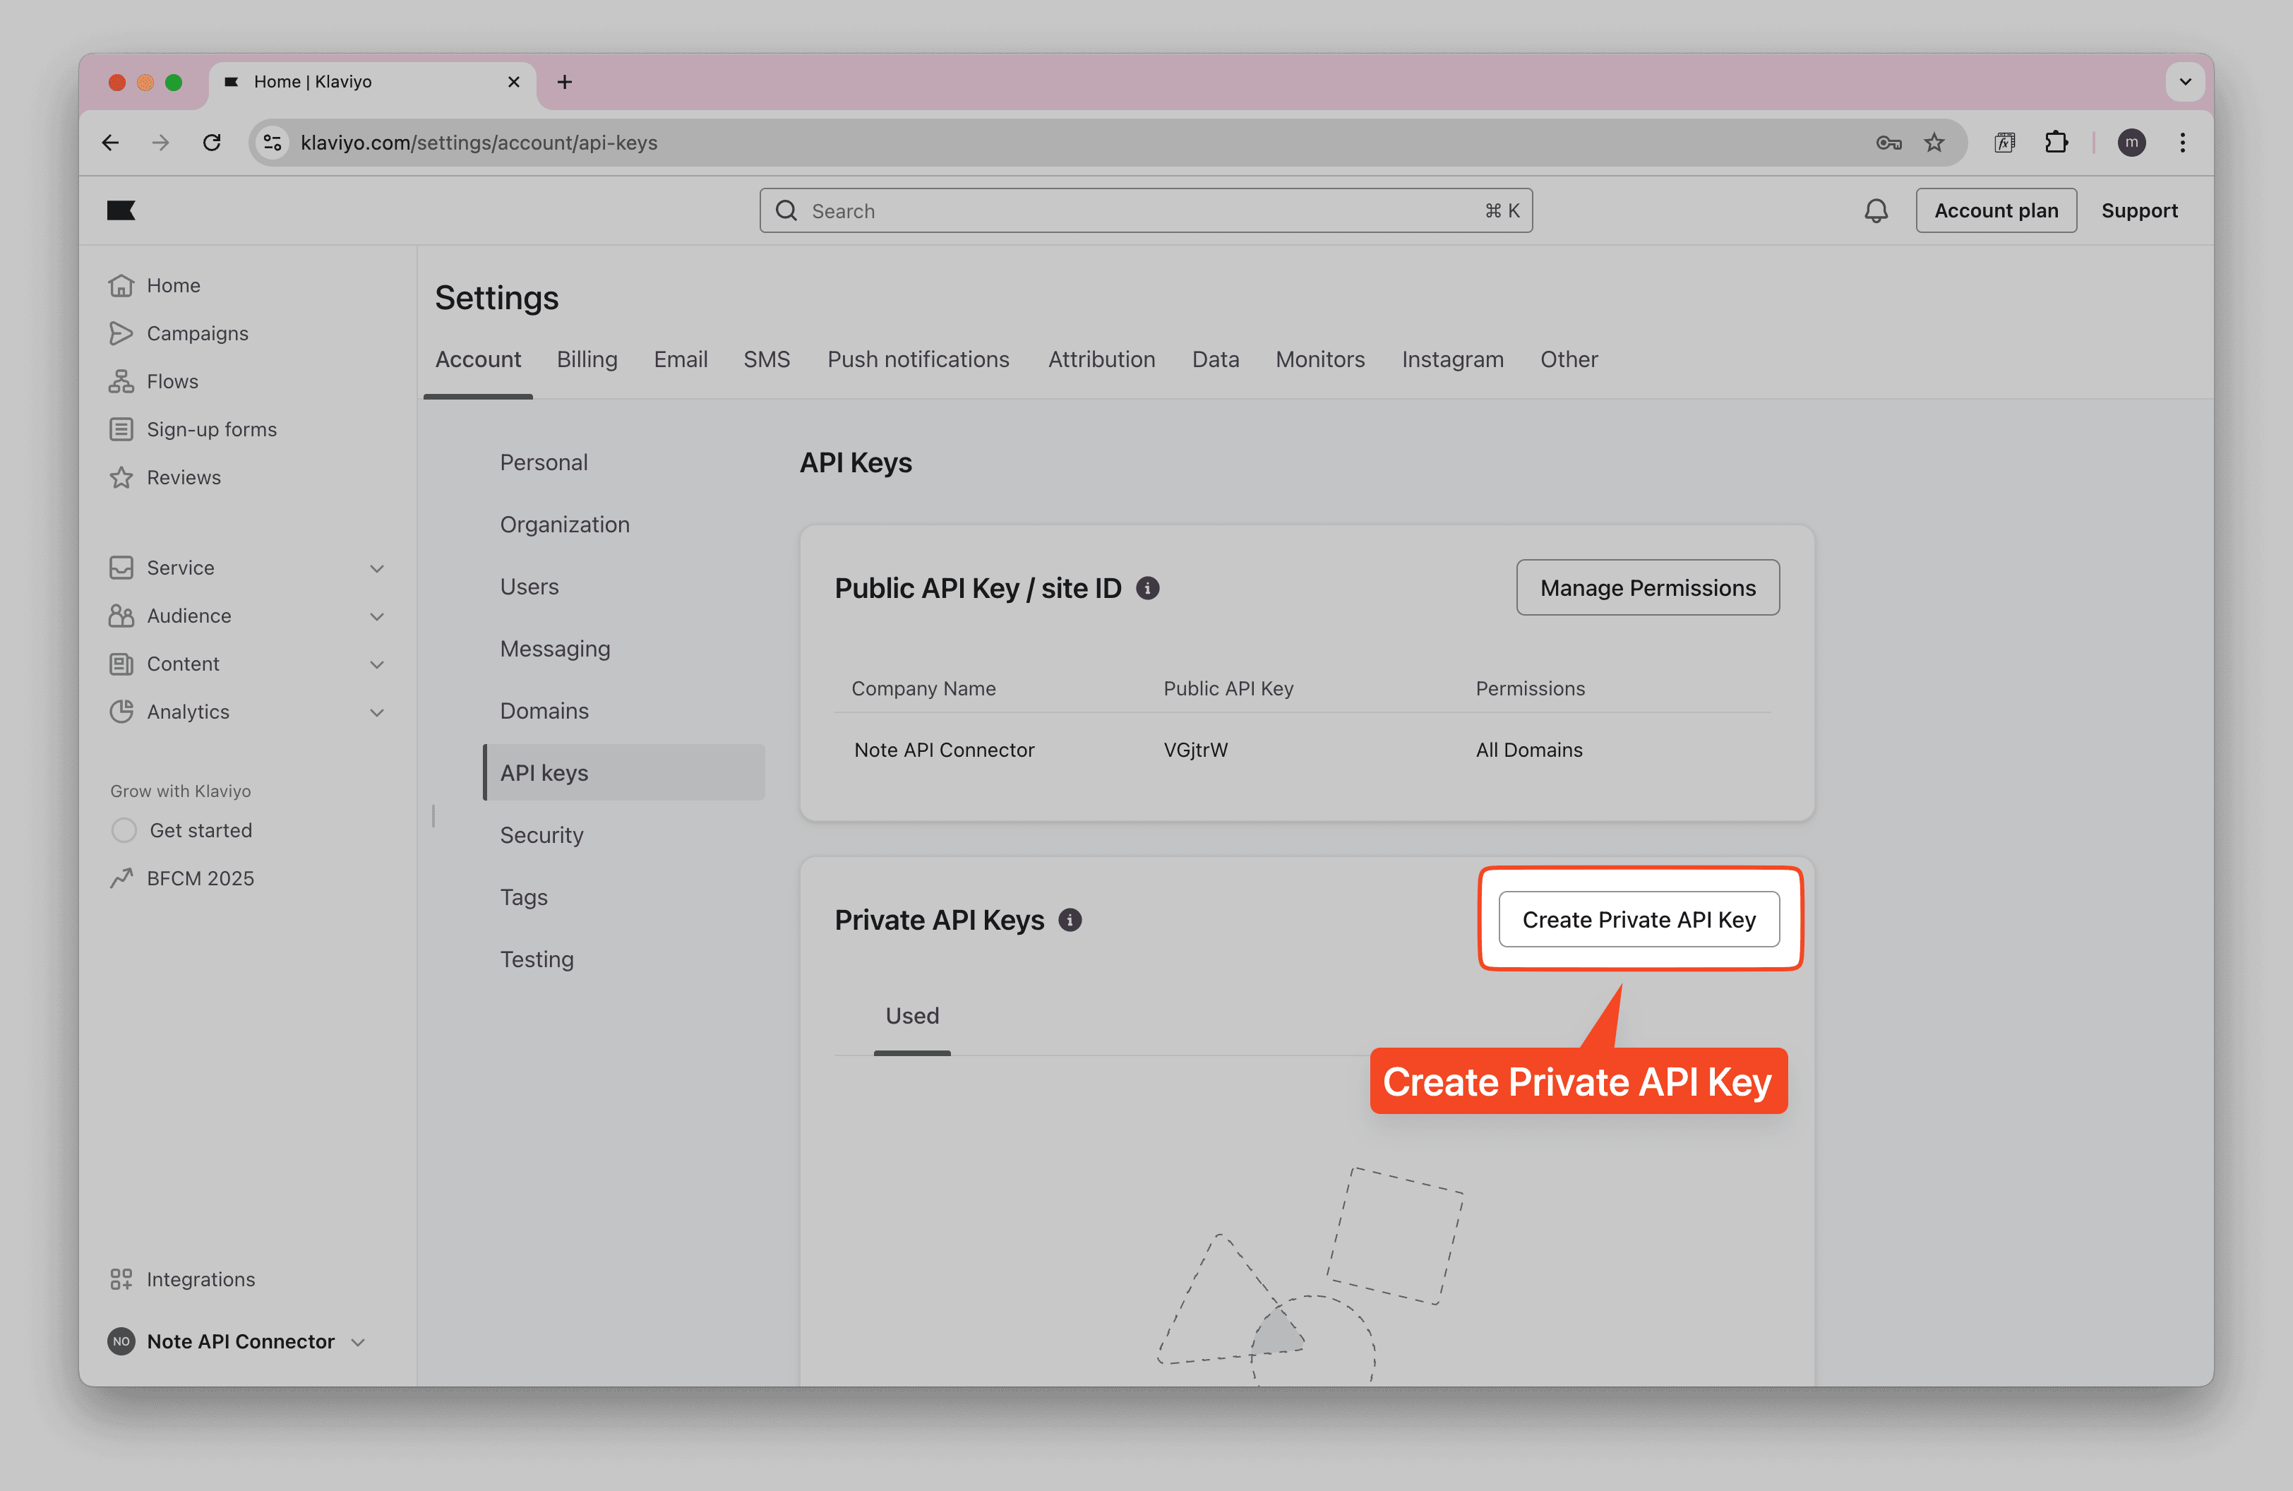Viewport: 2293px width, 1491px height.
Task: Open Support link
Action: [x=2139, y=210]
